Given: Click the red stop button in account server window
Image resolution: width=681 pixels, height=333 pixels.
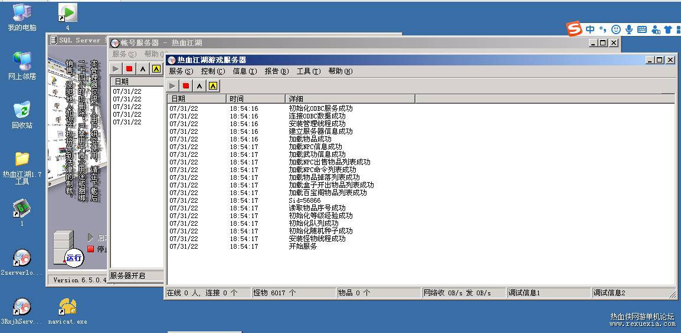Looking at the screenshot, I should coord(129,68).
